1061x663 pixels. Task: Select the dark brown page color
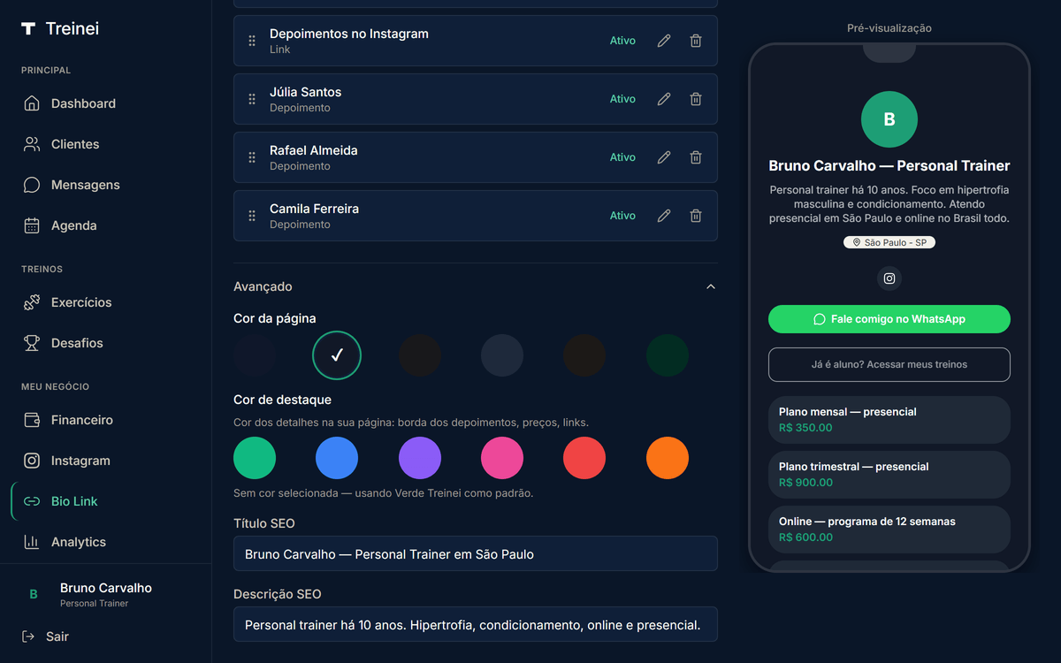point(584,355)
